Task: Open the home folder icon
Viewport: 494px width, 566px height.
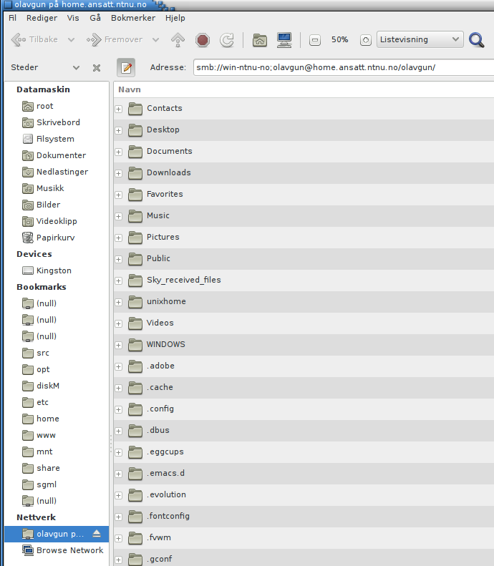Action: pos(260,39)
